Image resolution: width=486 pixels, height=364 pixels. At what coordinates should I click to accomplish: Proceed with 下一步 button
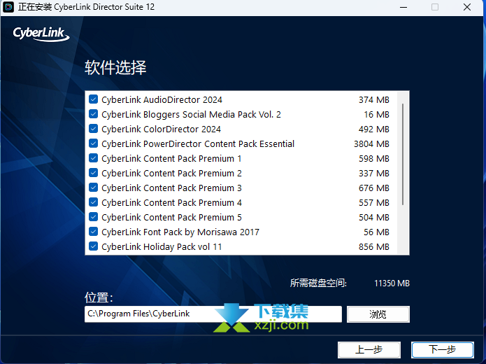click(443, 350)
